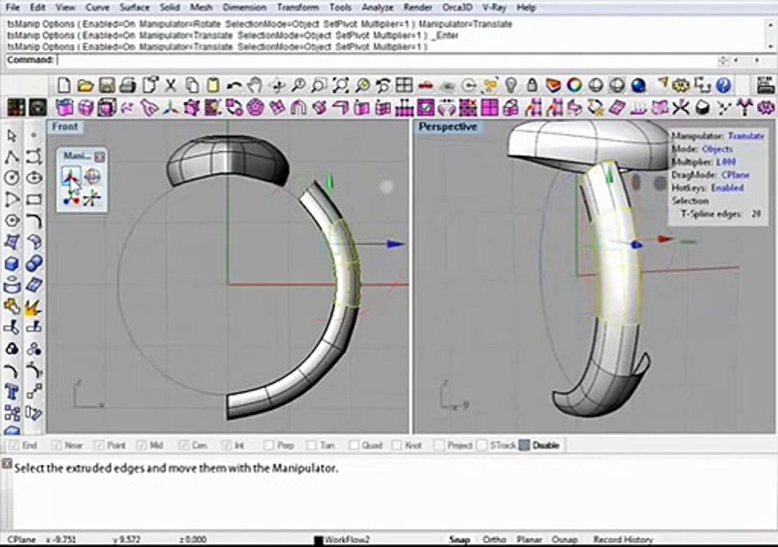778x547 pixels.
Task: Click the pink T-Splines box icon
Action: (65, 107)
